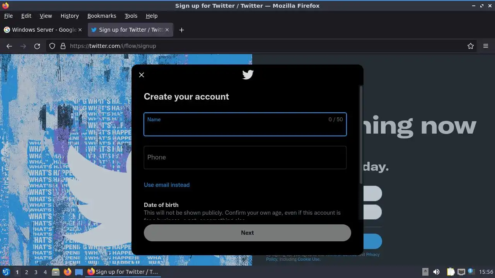The height and width of the screenshot is (278, 495).
Task: Click the browser forward arrow
Action: tap(23, 46)
